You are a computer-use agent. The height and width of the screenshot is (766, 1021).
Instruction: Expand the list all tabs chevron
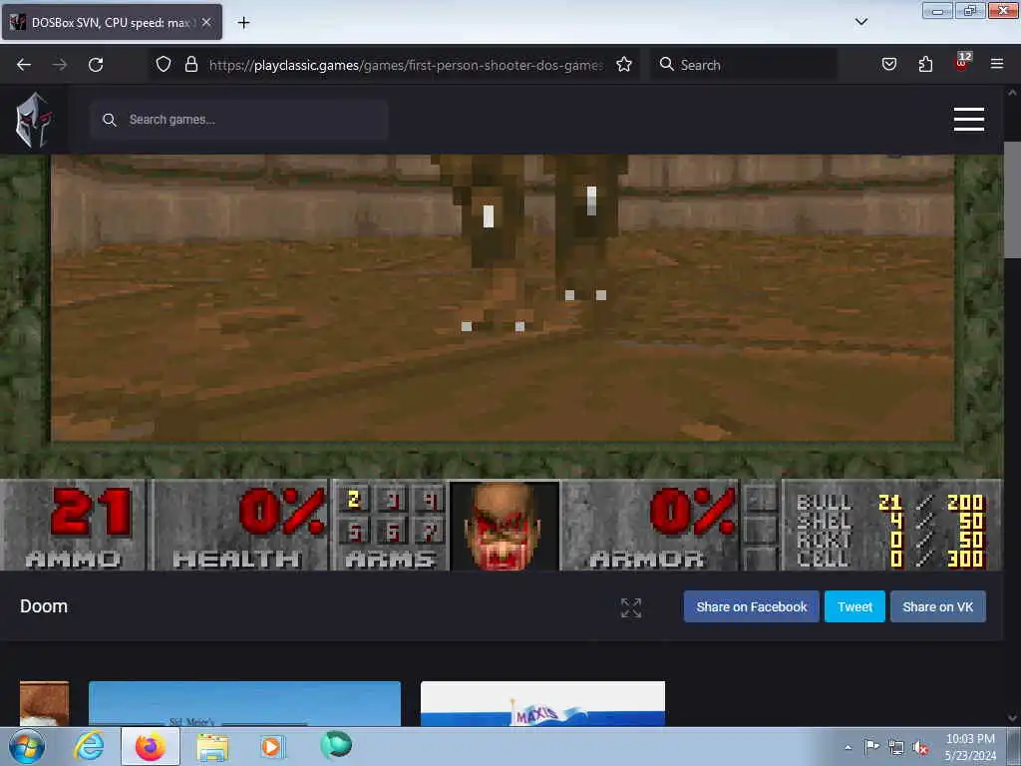[x=861, y=22]
